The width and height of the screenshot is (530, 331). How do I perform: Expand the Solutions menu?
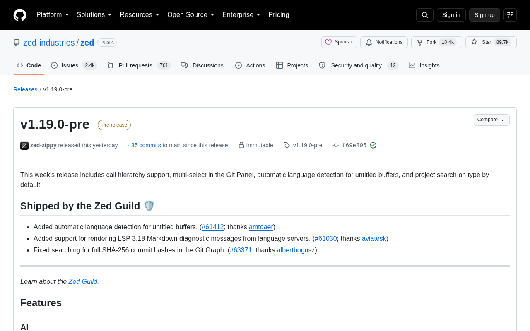94,15
